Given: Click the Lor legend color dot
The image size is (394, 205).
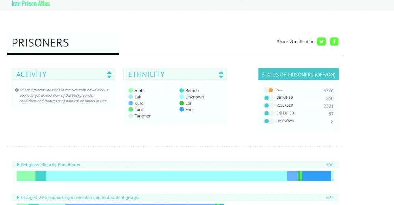Looking at the screenshot, I should (x=182, y=103).
